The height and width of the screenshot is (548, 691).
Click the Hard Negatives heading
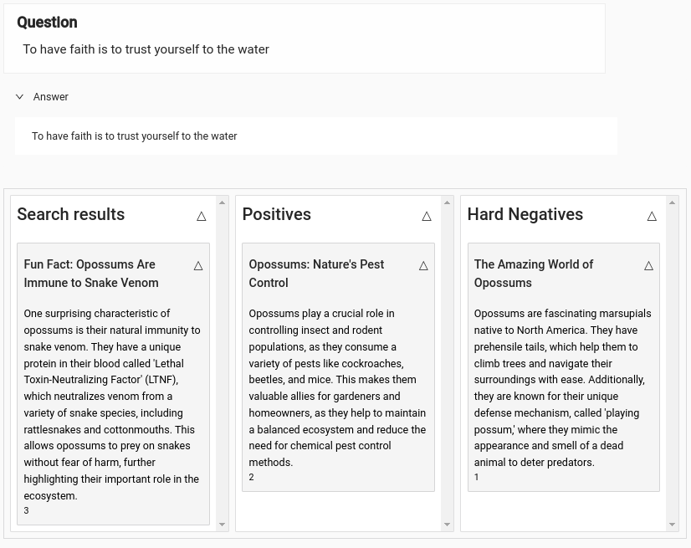[x=525, y=215]
